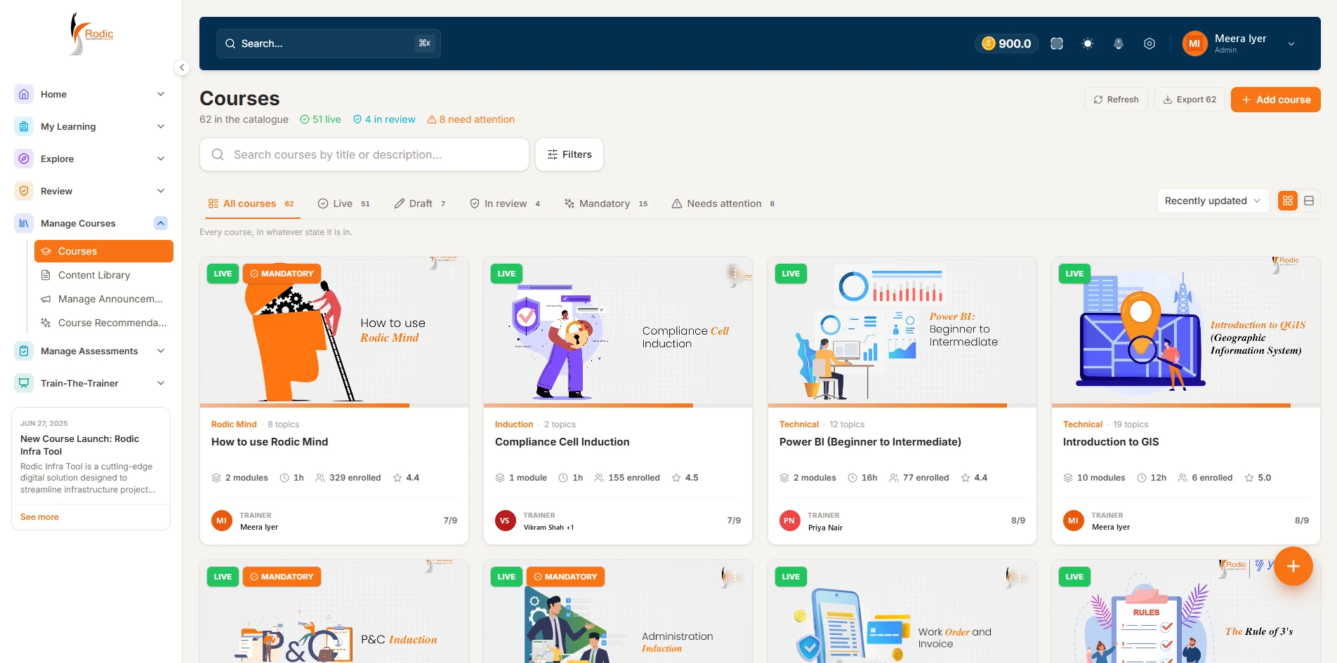Click the Manage Assessments clipboard icon

[24, 351]
